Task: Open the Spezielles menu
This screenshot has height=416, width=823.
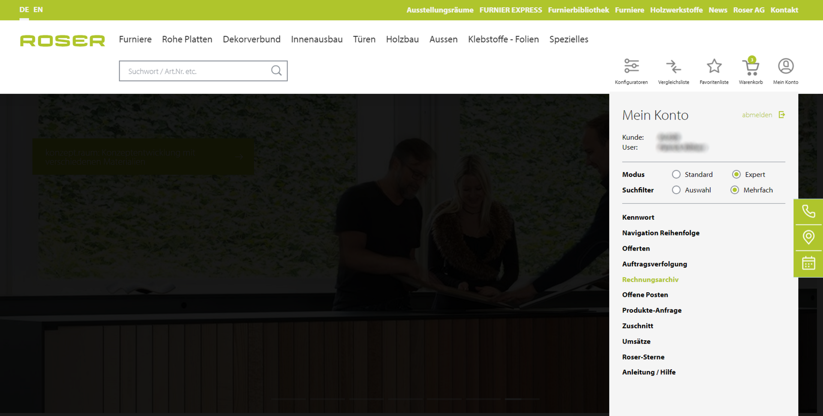Action: click(x=569, y=39)
